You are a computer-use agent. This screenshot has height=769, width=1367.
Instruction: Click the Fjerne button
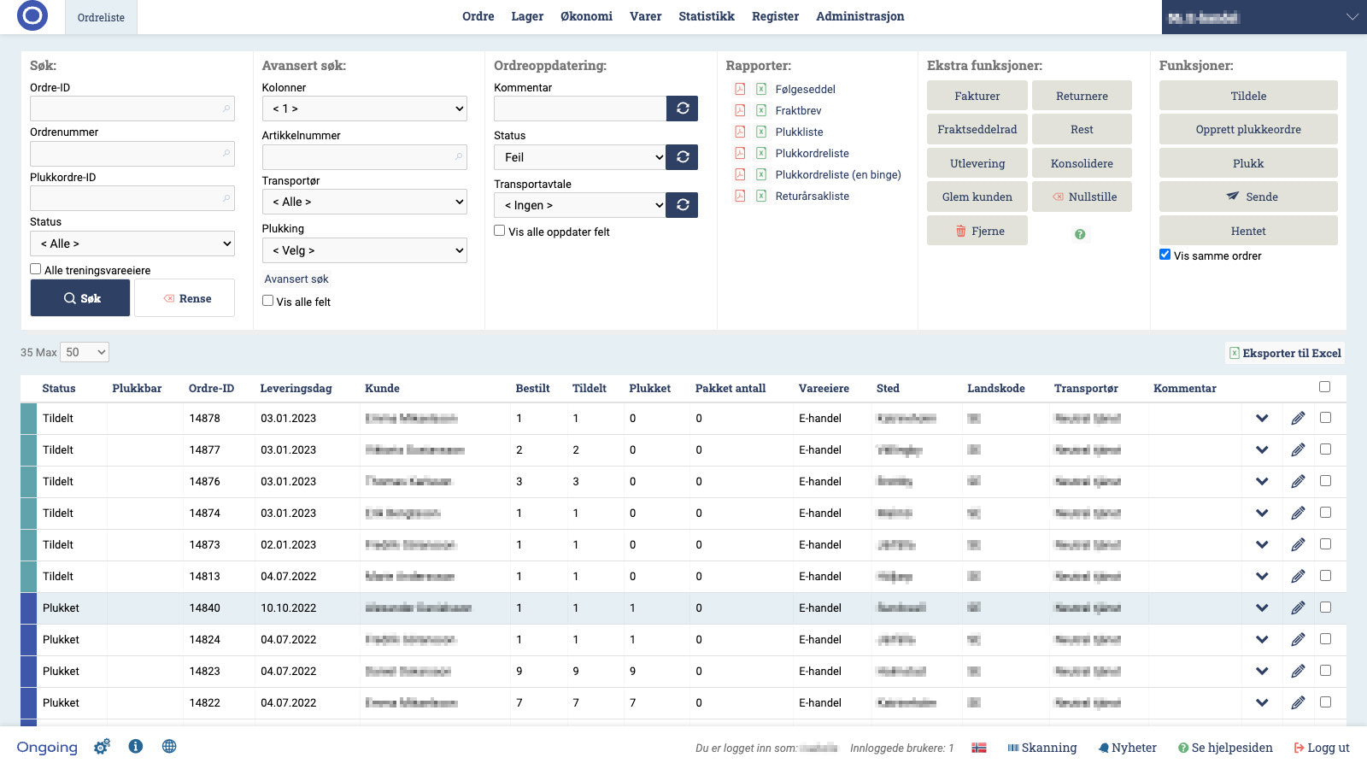[x=977, y=231]
